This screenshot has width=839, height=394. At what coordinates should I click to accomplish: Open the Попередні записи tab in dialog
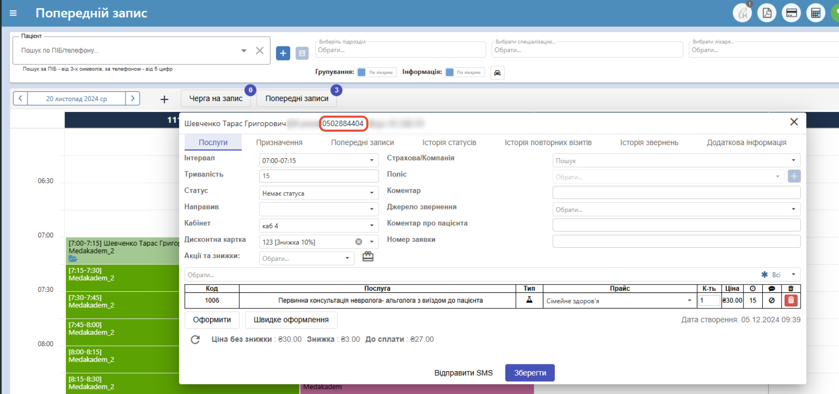363,143
